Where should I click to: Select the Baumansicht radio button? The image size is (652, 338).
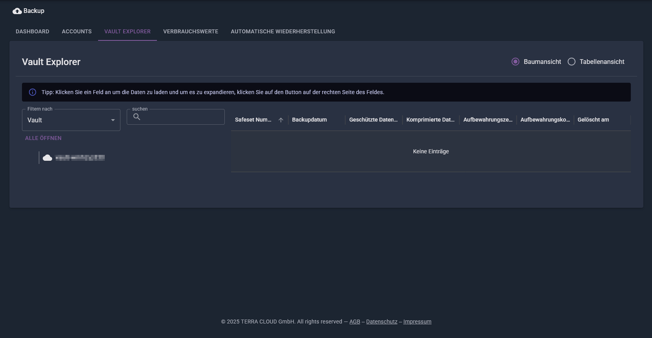pos(515,62)
